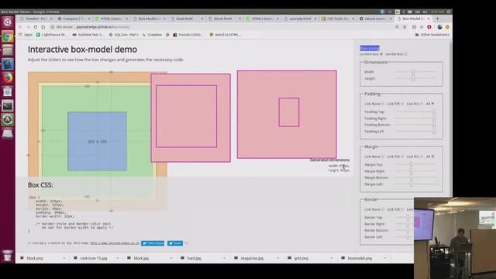Select Padding Link T/B radio

point(402,104)
